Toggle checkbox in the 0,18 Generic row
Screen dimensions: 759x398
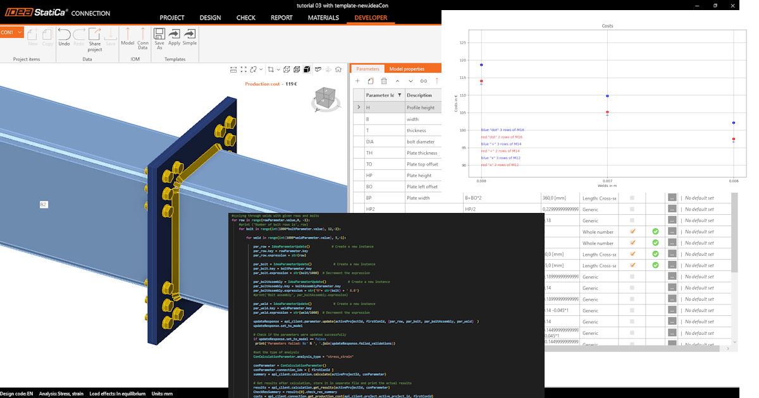tap(632, 220)
